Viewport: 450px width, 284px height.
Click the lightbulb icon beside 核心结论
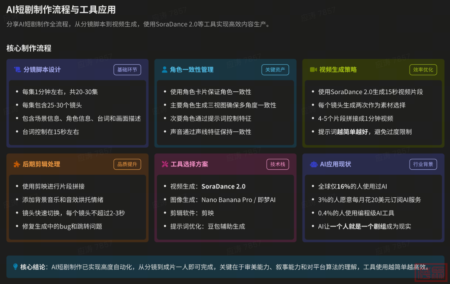click(x=15, y=266)
